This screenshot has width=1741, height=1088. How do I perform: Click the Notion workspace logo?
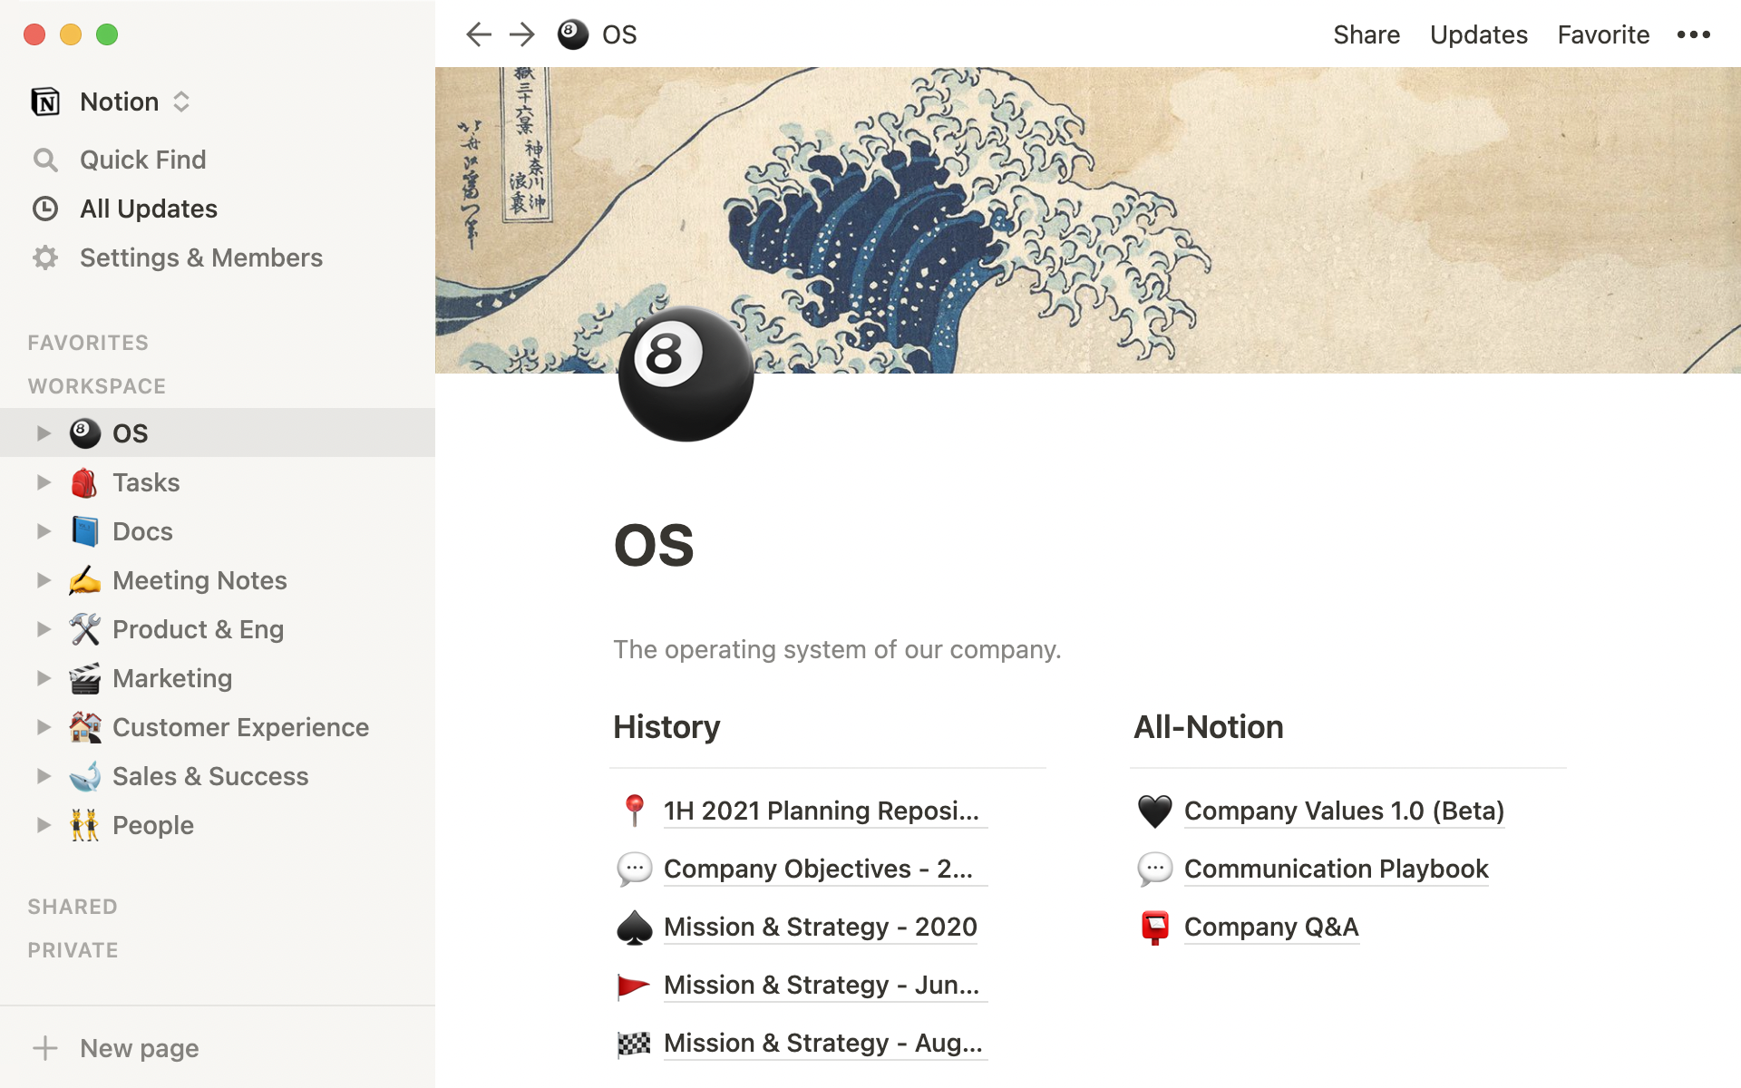pos(45,101)
